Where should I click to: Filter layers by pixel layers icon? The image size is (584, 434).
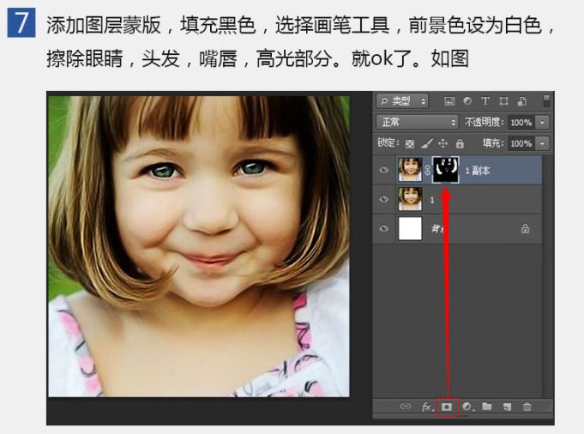tap(449, 101)
